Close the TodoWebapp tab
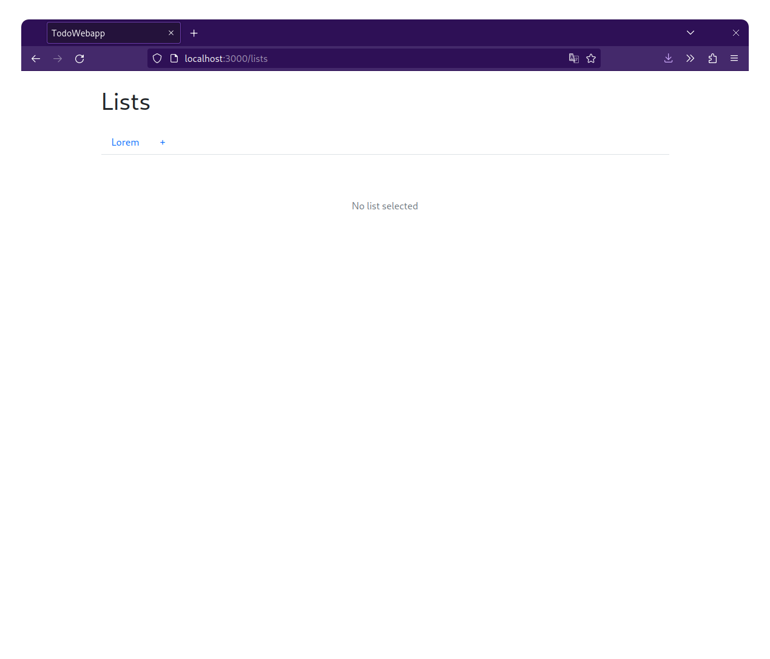The width and height of the screenshot is (770, 659). coord(171,33)
